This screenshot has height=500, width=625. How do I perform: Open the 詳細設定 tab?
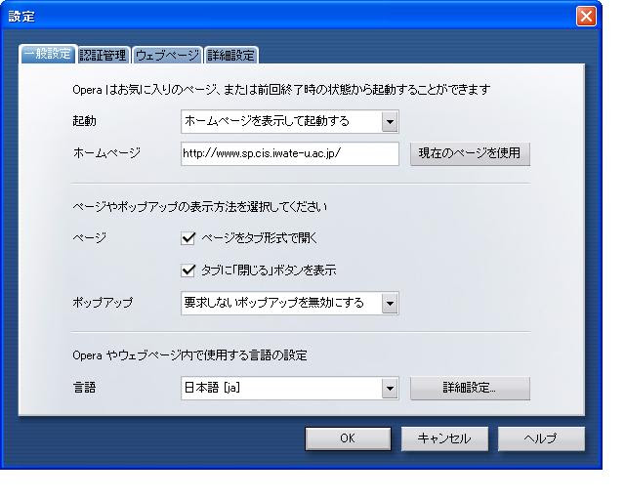pos(231,55)
